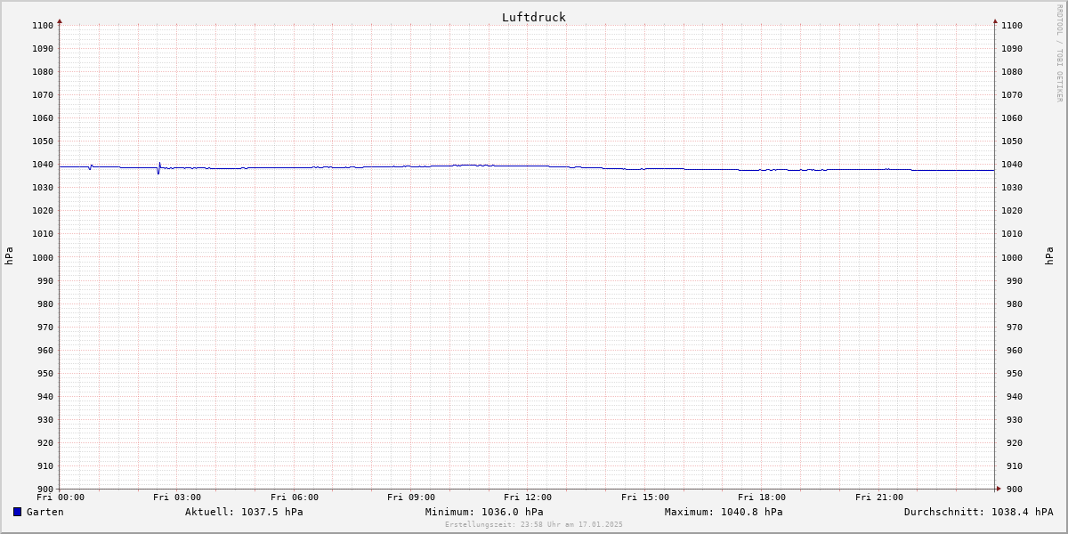Viewport: 1068px width, 534px height.
Task: Click the blue Garten legend color box
Action: 17,512
